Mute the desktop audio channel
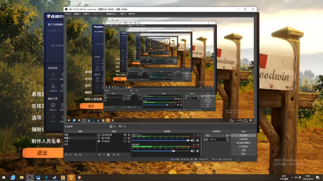 pyautogui.click(x=193, y=151)
